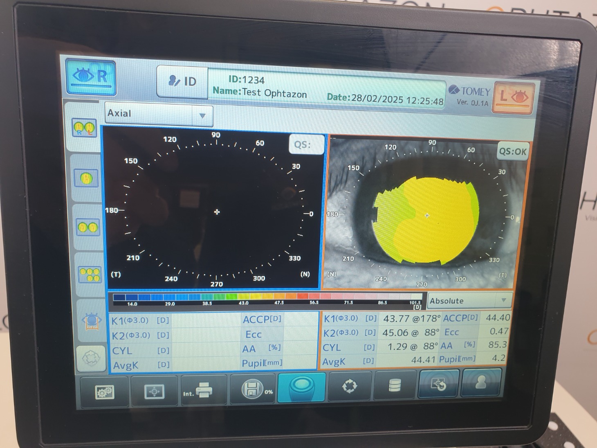This screenshot has height=448, width=597.
Task: Click the Ecc value 0.47
Action: click(499, 331)
